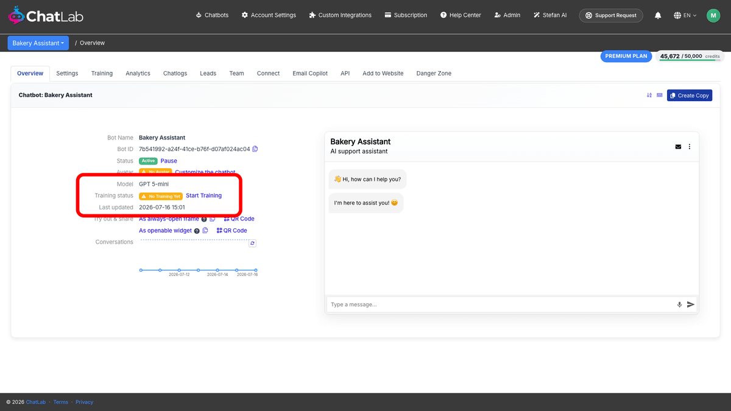731x411 pixels.
Task: Click the PREMIUM PLAN badge
Action: coord(626,56)
